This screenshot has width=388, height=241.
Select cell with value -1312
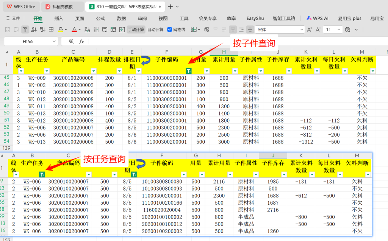(x=306, y=142)
